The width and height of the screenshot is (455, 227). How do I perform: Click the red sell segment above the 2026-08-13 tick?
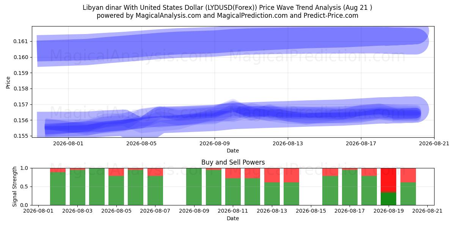pyautogui.click(x=272, y=175)
